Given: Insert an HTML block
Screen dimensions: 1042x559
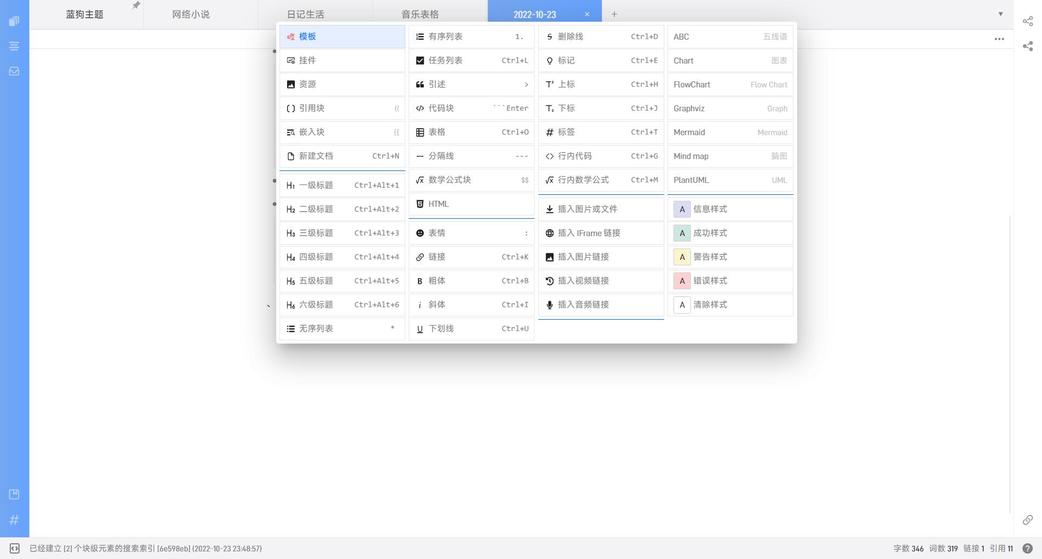Looking at the screenshot, I should coord(472,204).
